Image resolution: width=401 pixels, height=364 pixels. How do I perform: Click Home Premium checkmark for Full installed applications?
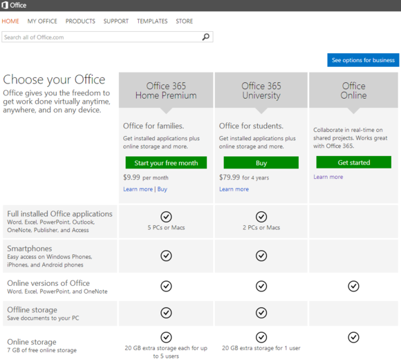point(166,217)
